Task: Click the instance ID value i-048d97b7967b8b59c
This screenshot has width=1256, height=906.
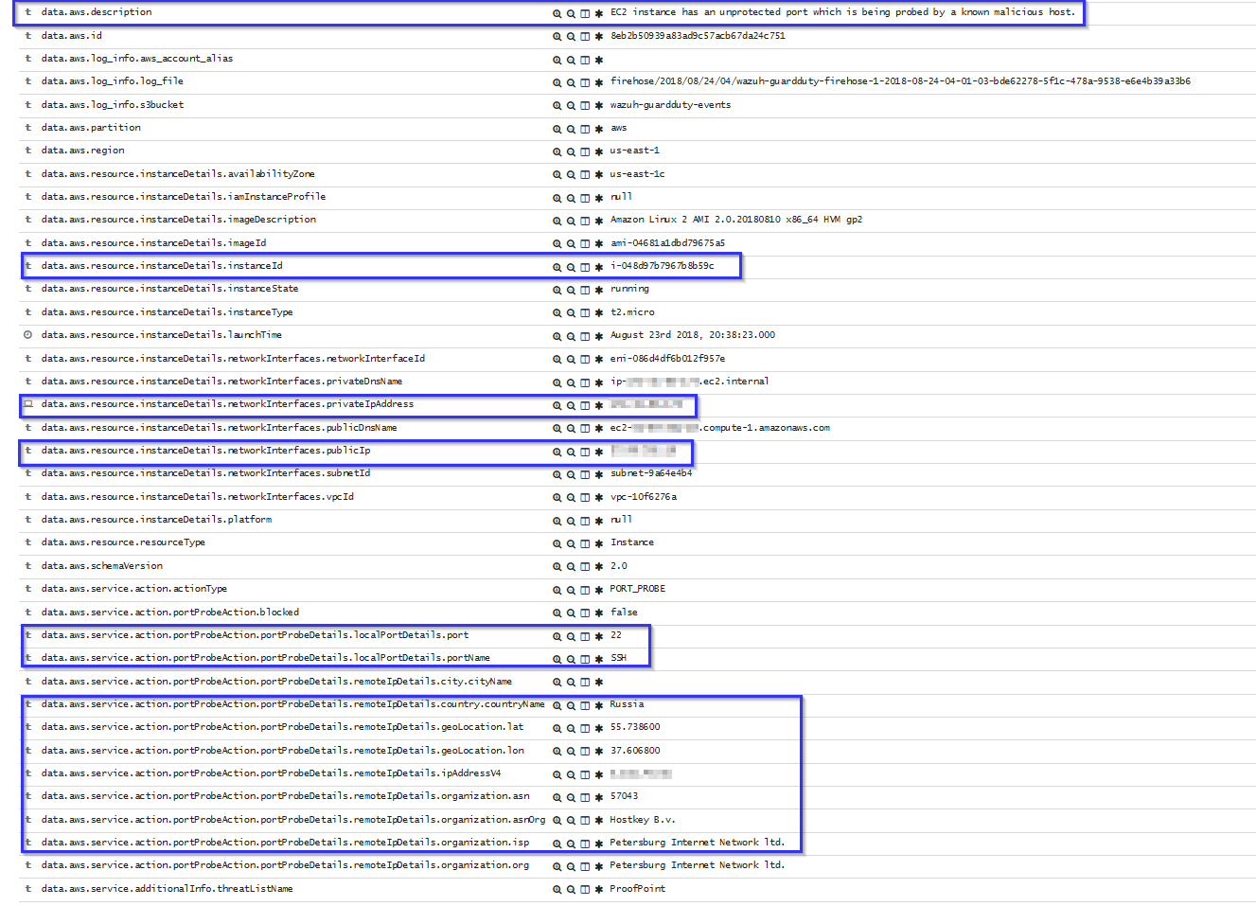Action: [x=663, y=266]
